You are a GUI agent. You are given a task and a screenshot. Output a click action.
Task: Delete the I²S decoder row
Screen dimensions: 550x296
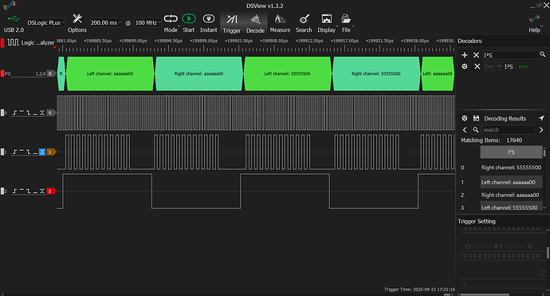click(477, 66)
